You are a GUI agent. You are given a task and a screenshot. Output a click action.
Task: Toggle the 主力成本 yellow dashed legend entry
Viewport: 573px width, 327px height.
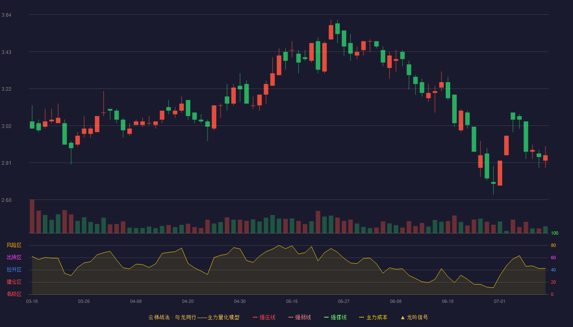(x=373, y=317)
